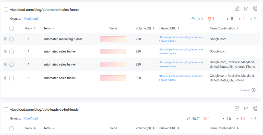Open edit icon for cold-leads-vs-hot-leads page
This screenshot has width=263, height=135.
click(237, 108)
